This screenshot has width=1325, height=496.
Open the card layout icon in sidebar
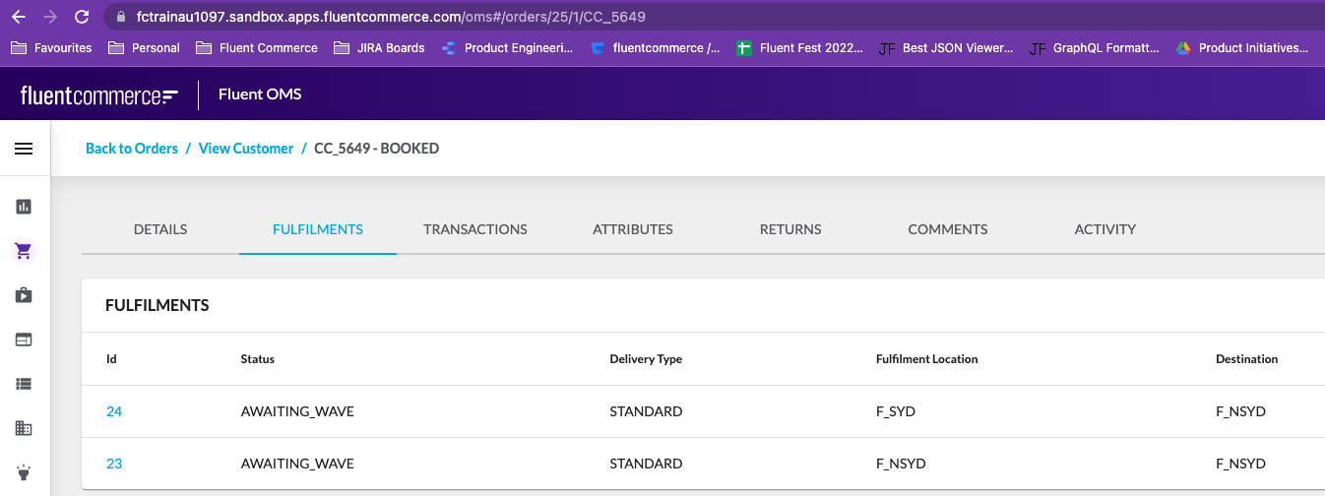coord(24,340)
